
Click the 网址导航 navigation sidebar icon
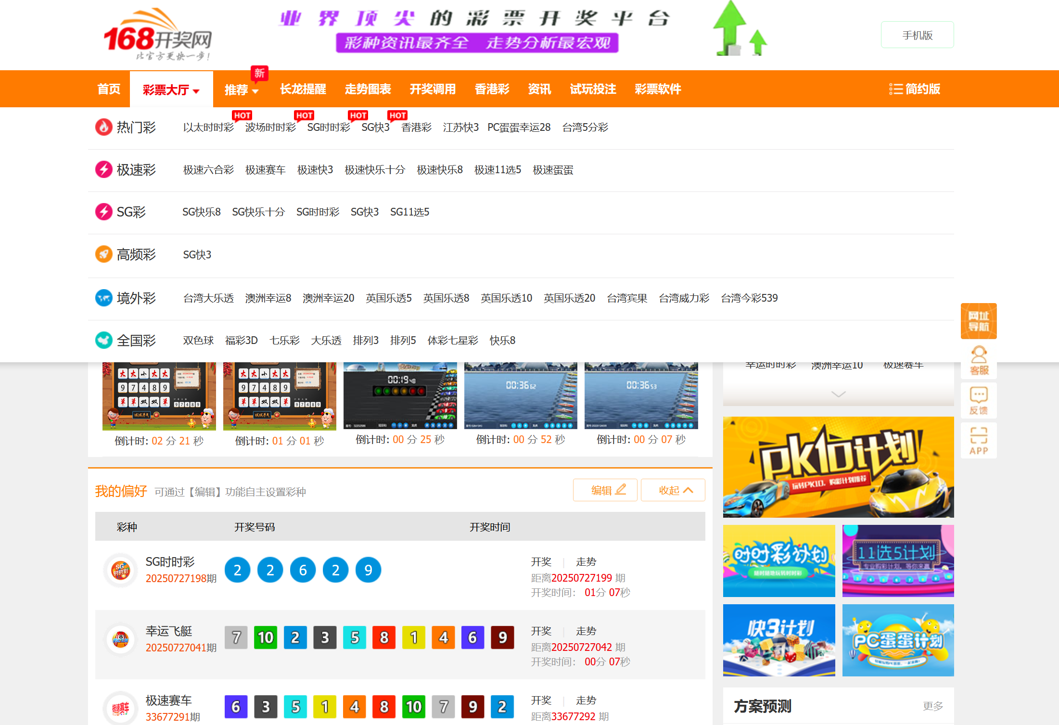(978, 320)
